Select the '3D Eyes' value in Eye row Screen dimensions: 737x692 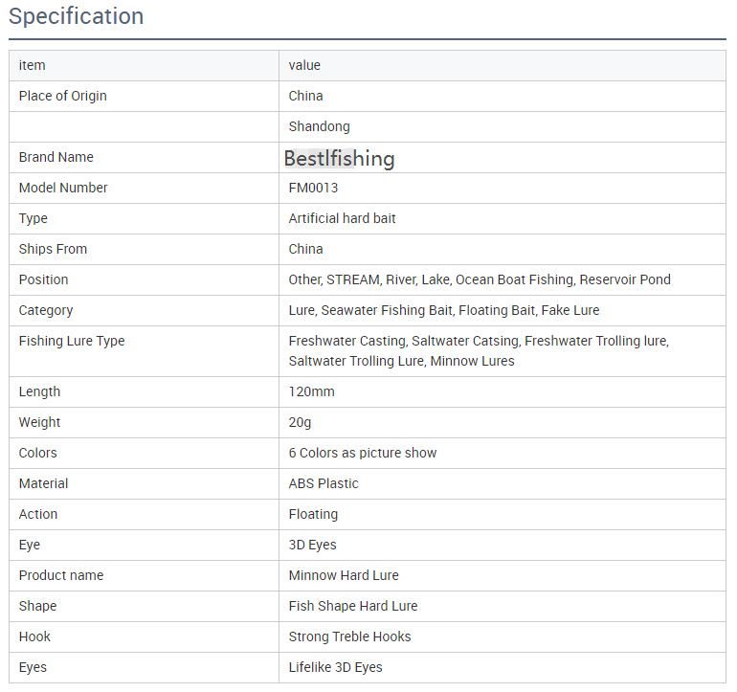coord(313,545)
